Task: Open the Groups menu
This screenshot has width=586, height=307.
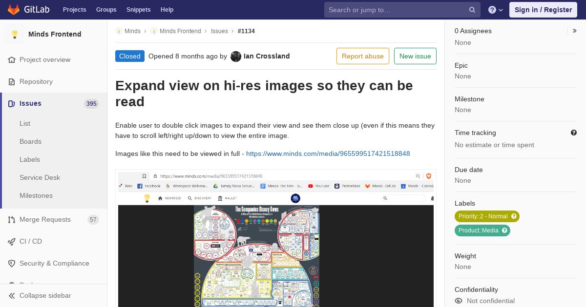Action: 106,10
